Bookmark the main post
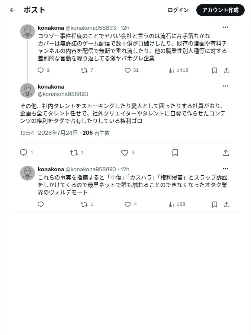 tap(175, 153)
